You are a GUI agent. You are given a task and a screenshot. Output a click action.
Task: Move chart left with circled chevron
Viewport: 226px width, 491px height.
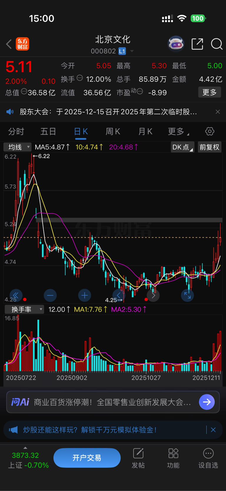click(x=119, y=295)
